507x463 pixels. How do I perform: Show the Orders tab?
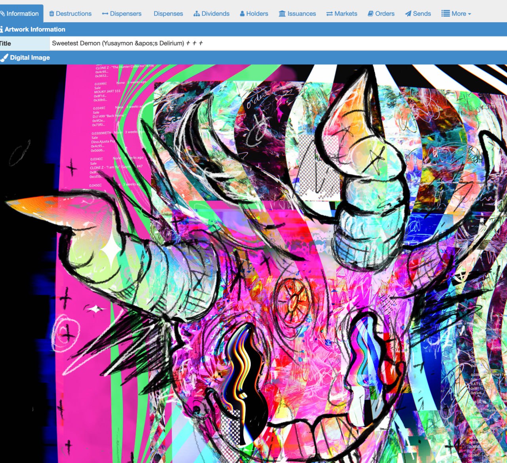pos(381,13)
